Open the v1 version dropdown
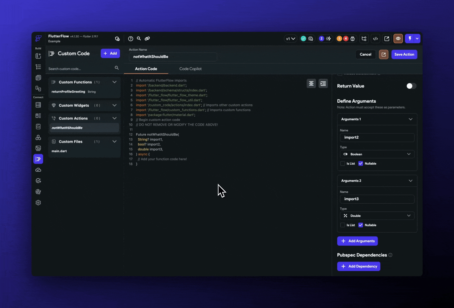This screenshot has height=308, width=454. click(291, 38)
